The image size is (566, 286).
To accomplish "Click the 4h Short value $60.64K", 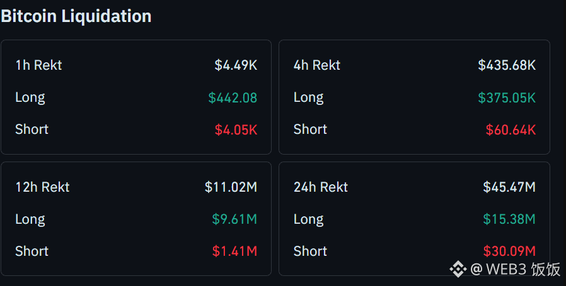I will 511,129.
